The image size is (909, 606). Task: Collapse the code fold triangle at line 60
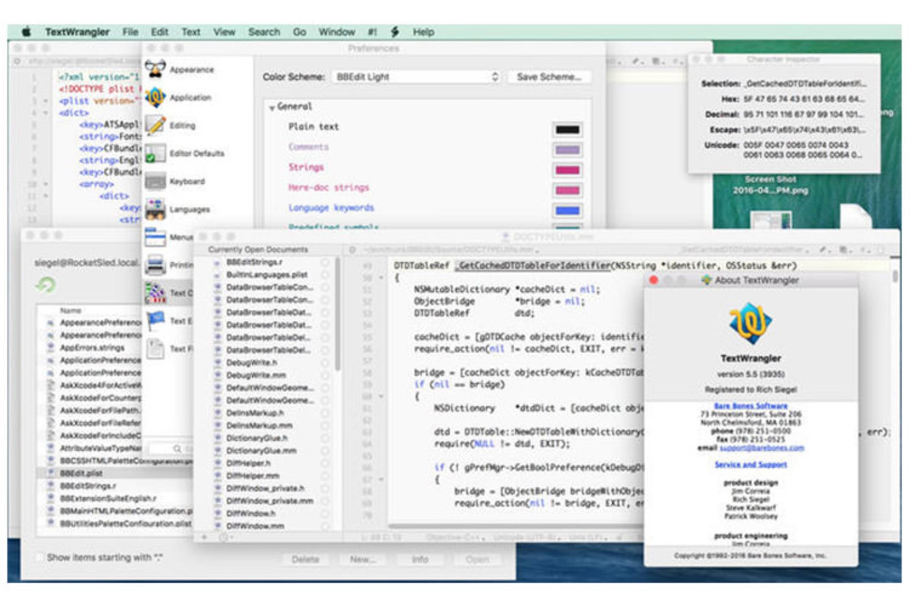pos(381,396)
